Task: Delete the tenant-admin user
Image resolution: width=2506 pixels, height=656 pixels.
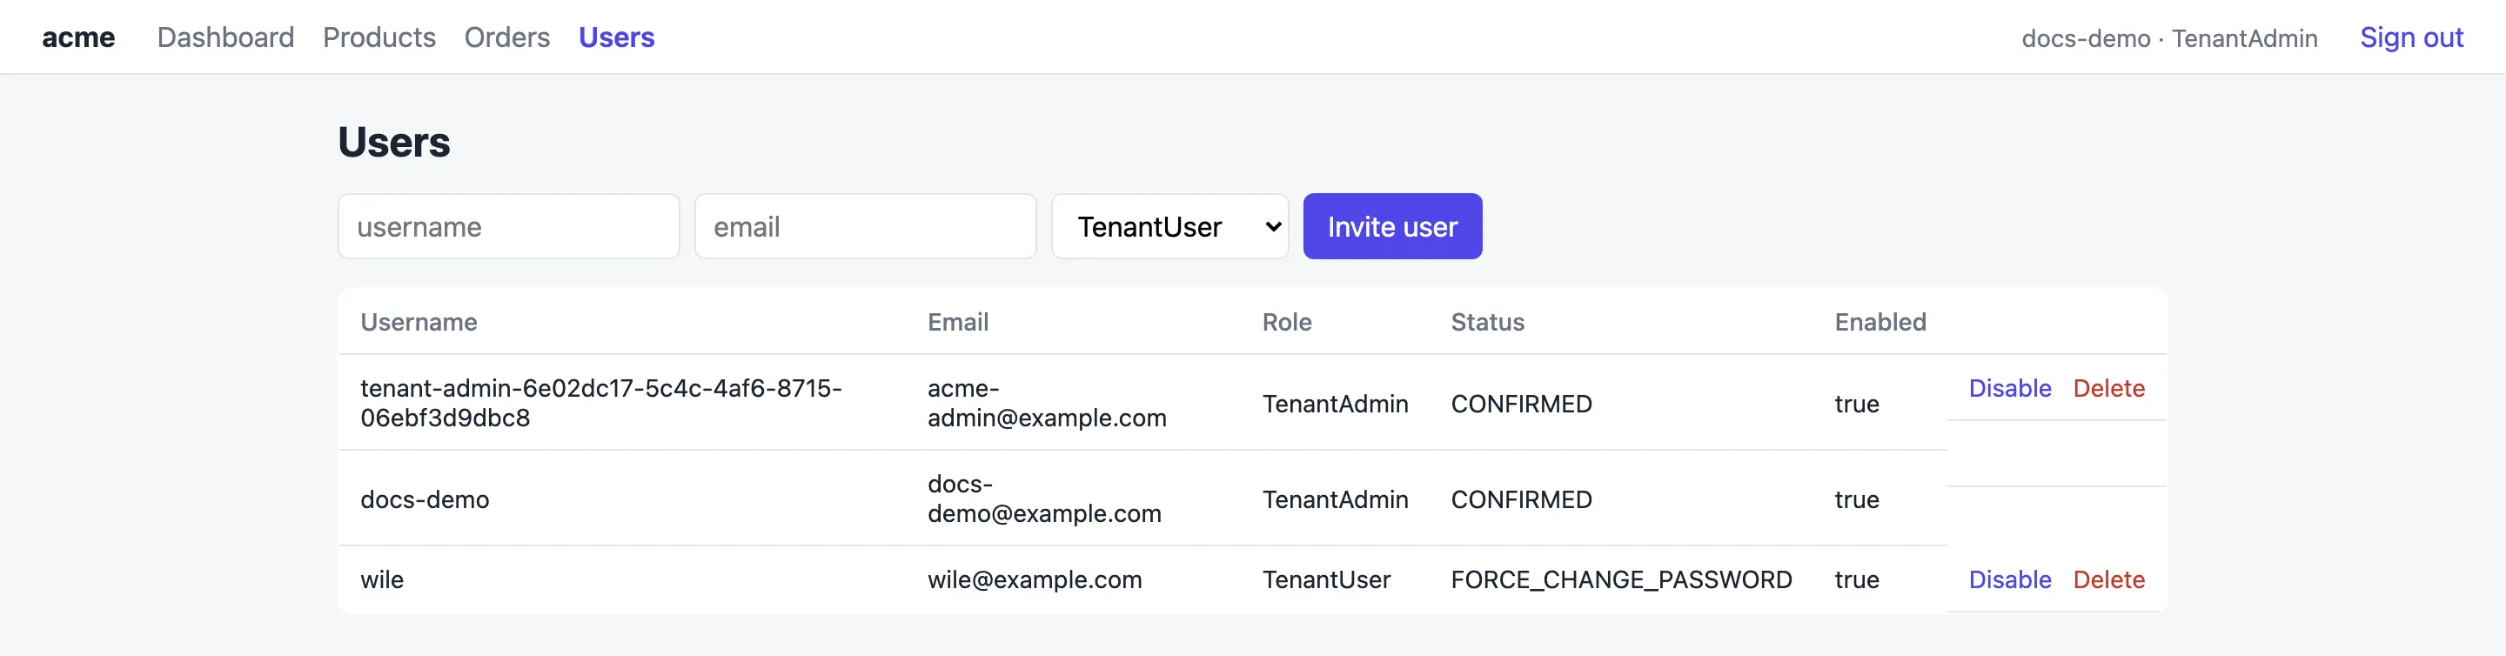Action: [2109, 388]
